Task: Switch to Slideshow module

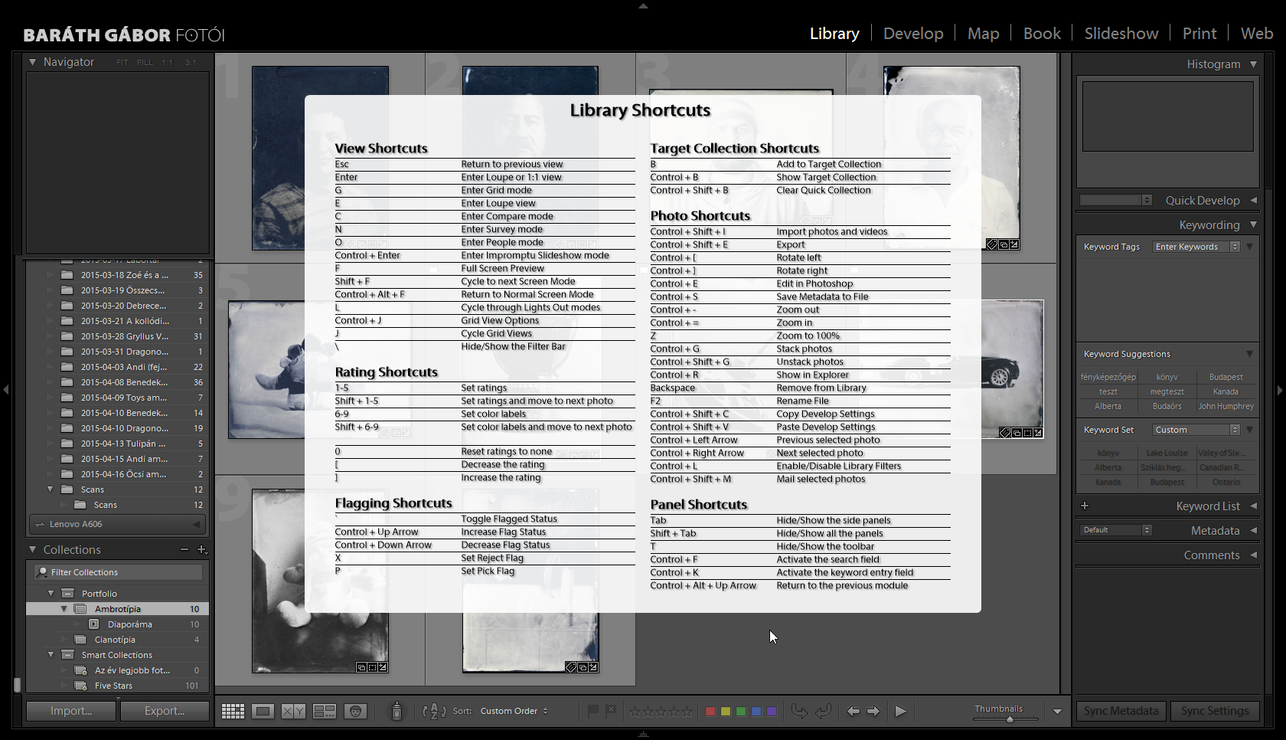Action: 1121,34
